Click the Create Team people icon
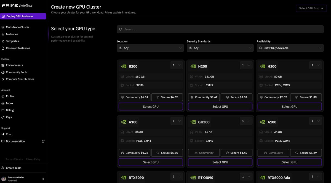This screenshot has height=183, width=331. coord(3,168)
